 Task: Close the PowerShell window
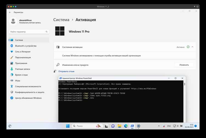coord(182,78)
